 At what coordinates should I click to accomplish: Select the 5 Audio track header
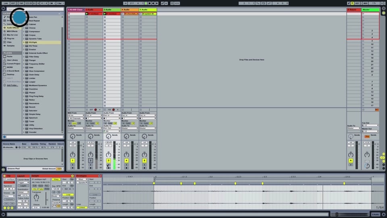click(x=148, y=10)
